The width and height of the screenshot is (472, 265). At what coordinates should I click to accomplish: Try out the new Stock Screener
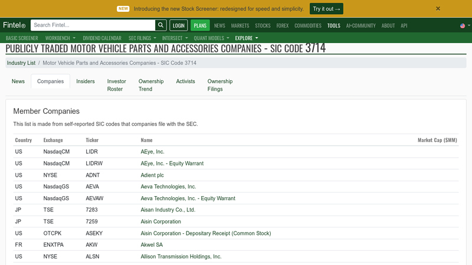[x=326, y=9]
